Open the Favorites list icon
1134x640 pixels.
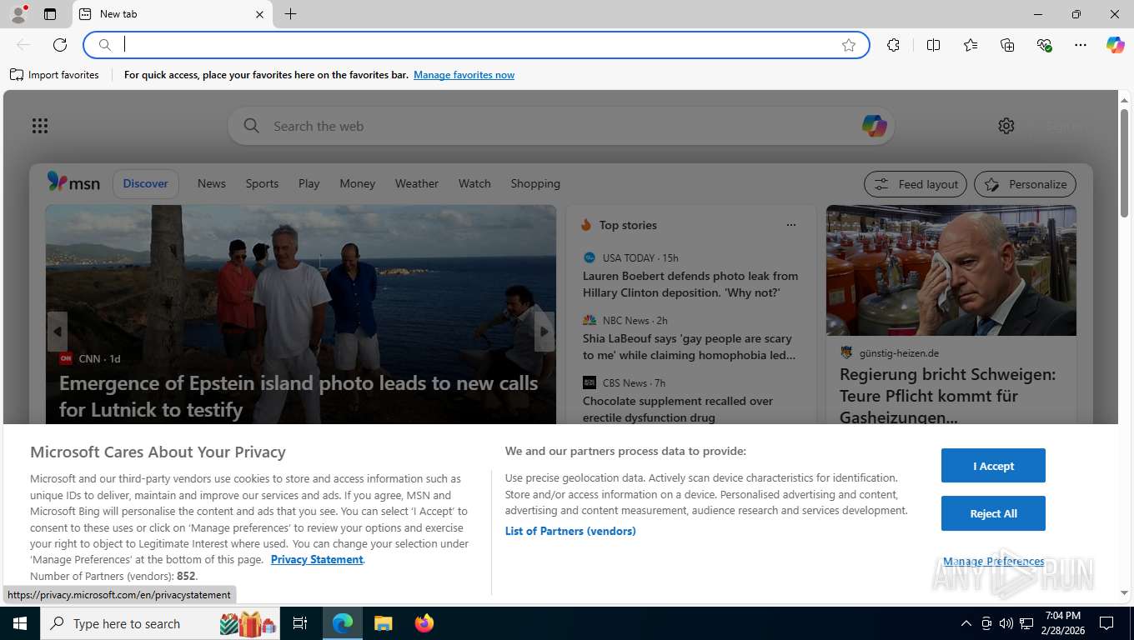tap(971, 45)
